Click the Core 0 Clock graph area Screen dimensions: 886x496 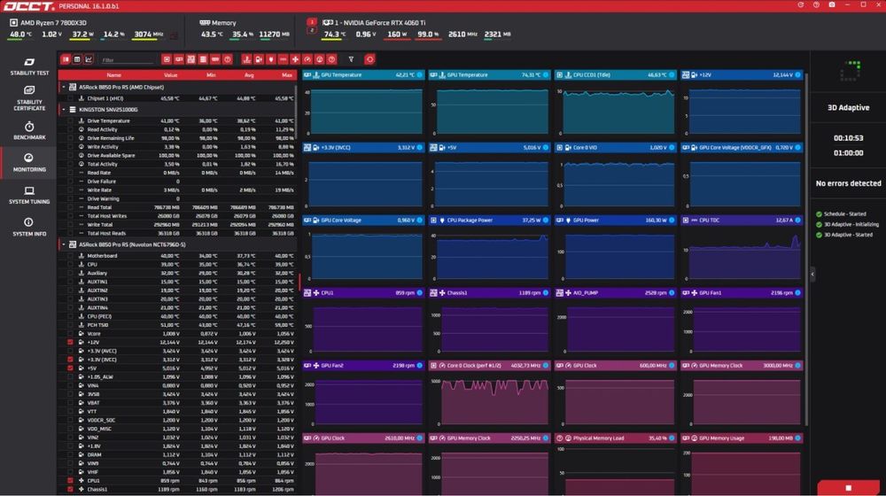(x=494, y=401)
